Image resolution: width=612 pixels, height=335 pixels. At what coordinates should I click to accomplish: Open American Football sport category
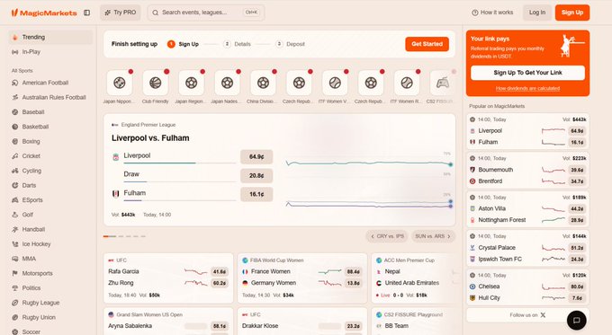coord(50,83)
